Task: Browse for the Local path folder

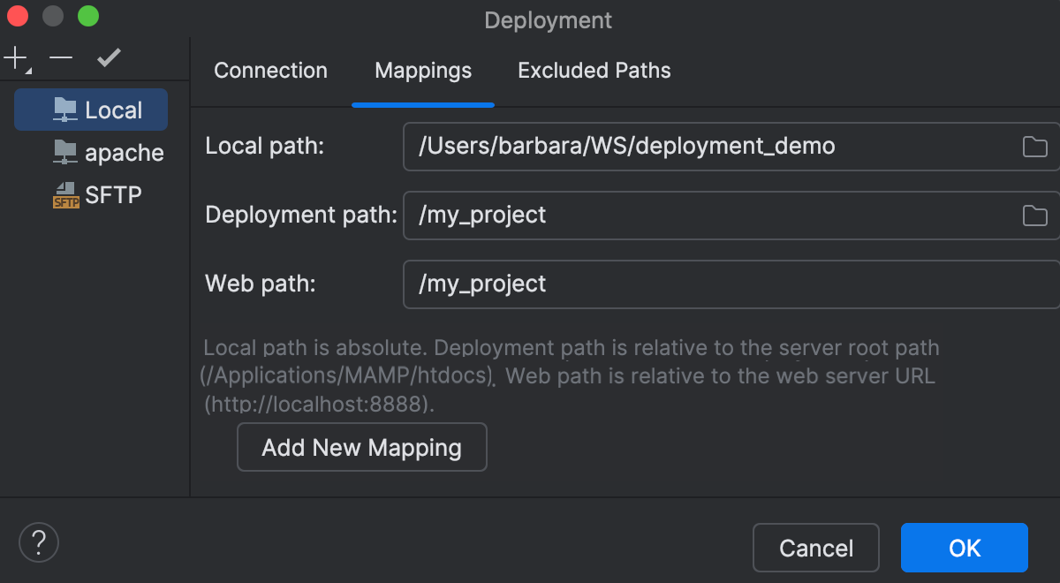Action: click(1034, 147)
